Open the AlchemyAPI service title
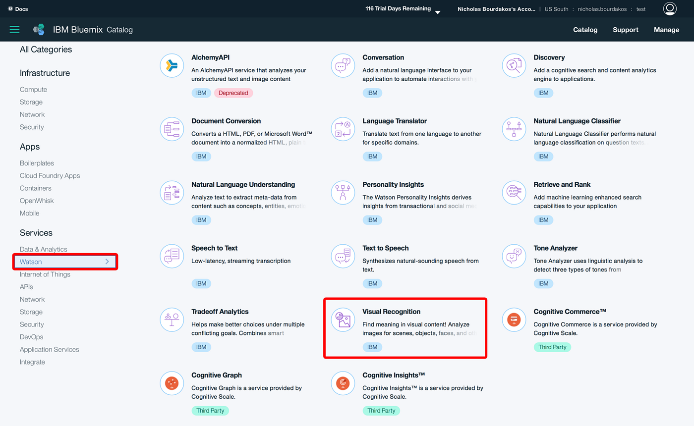The height and width of the screenshot is (426, 694). pos(210,57)
